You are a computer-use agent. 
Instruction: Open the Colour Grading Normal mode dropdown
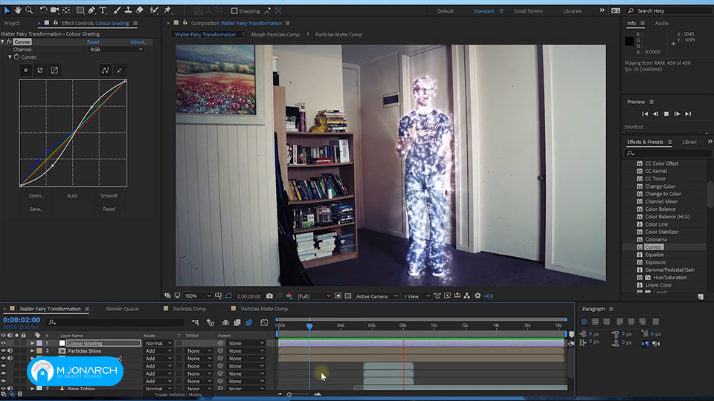pyautogui.click(x=158, y=343)
